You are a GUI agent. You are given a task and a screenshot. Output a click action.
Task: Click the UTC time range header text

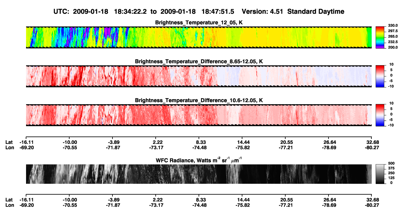145,11
